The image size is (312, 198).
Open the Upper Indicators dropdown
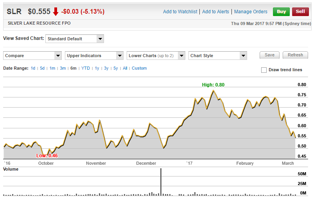pyautogui.click(x=94, y=56)
